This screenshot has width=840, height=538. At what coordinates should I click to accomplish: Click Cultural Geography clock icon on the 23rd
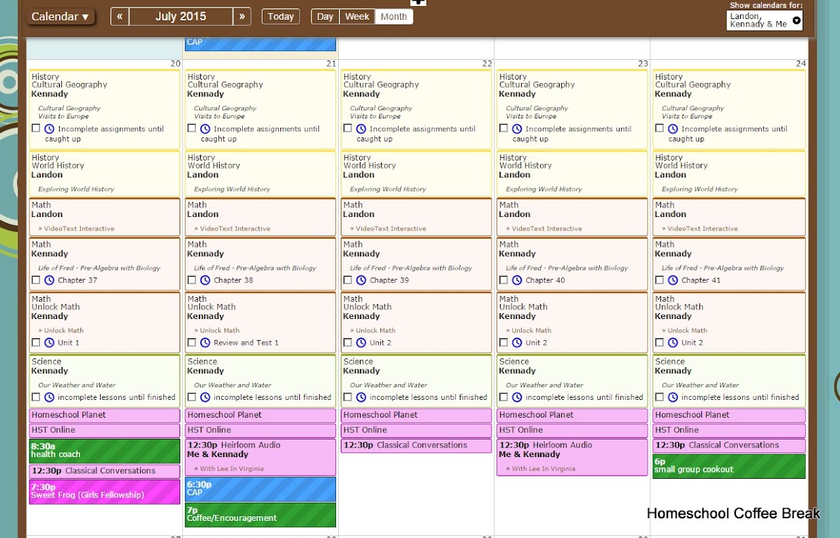tap(517, 129)
